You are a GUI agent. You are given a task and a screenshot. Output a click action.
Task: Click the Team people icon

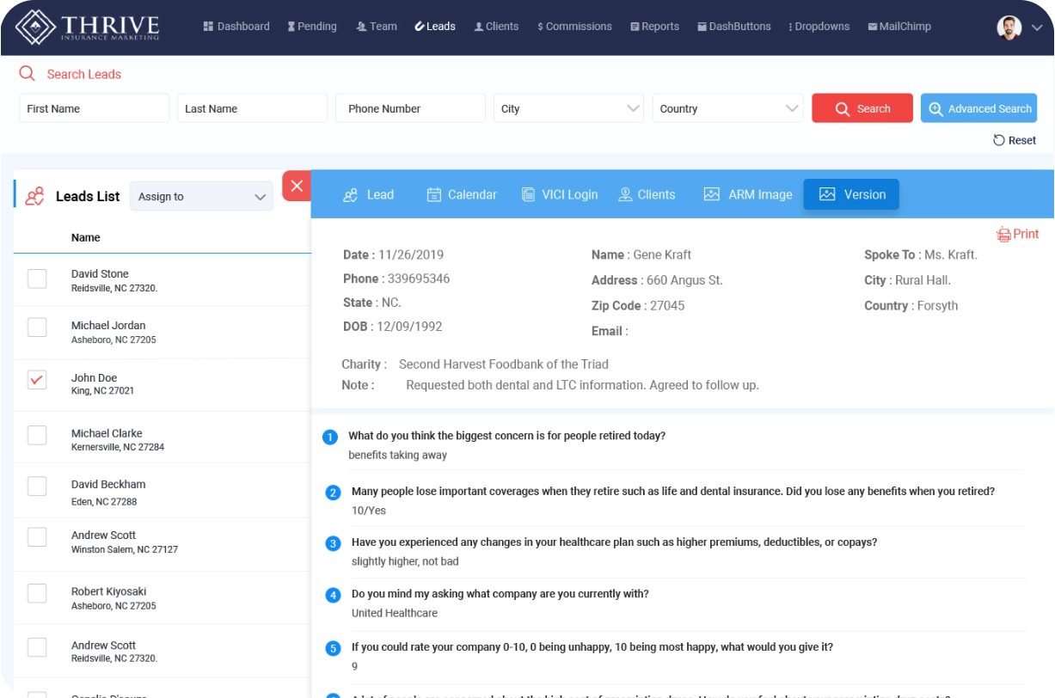[361, 27]
